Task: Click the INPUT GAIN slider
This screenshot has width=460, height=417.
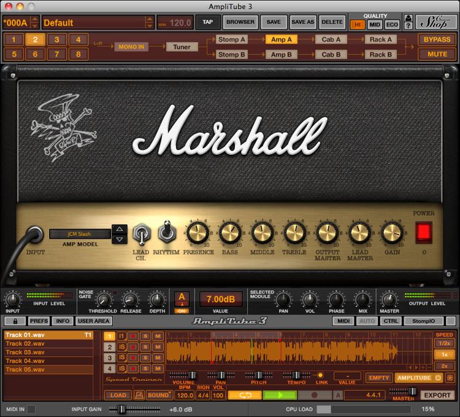Action: point(121,409)
